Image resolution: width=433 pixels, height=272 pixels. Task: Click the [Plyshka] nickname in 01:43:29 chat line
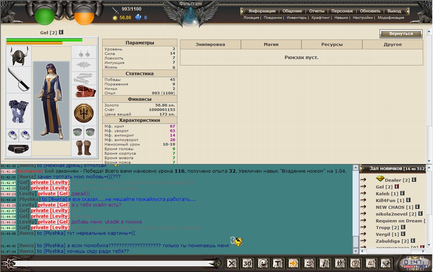pos(29,199)
